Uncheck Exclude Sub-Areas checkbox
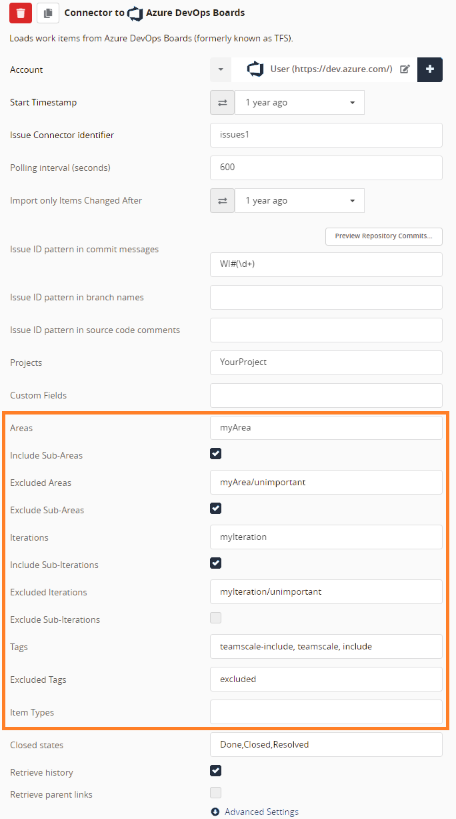The image size is (456, 819). 215,509
